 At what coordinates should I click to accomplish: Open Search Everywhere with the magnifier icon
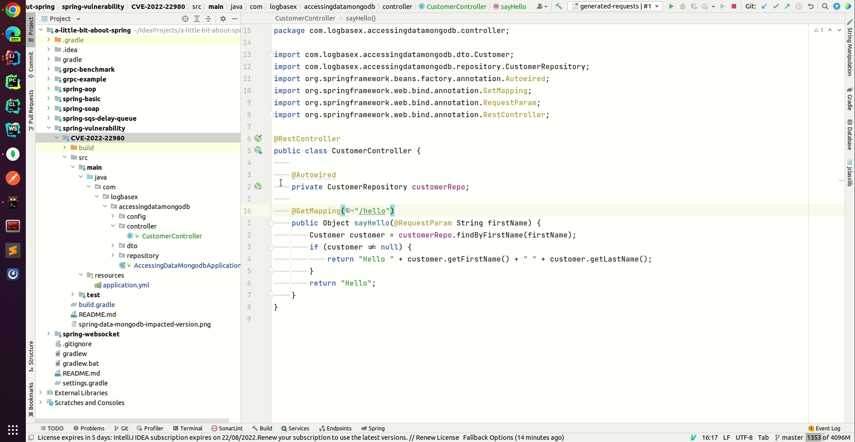(825, 6)
